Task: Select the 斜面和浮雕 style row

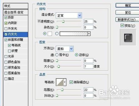Action: click(x=16, y=40)
